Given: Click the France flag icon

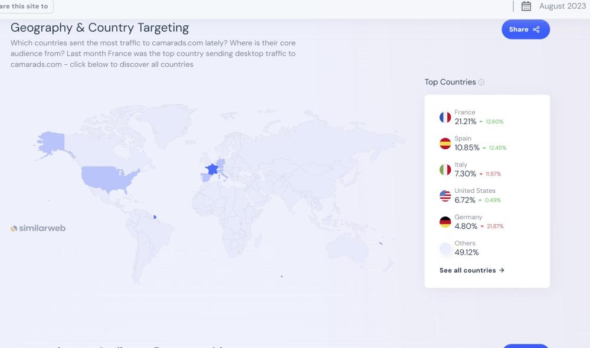Looking at the screenshot, I should [445, 117].
